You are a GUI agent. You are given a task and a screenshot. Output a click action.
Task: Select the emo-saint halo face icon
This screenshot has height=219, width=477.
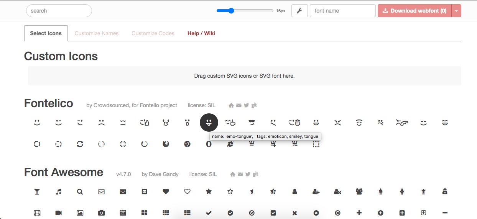pyautogui.click(x=359, y=123)
